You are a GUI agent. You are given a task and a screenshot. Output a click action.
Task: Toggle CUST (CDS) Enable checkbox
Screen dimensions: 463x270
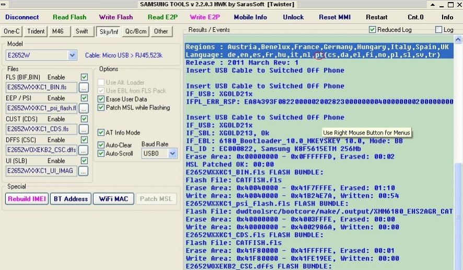84,119
